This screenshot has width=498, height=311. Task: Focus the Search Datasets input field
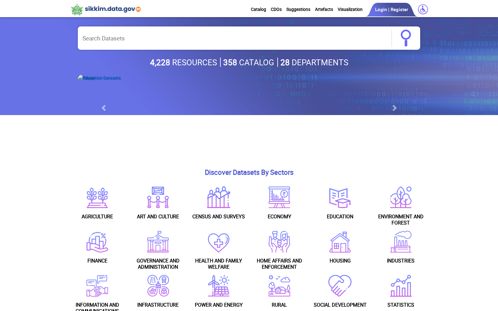(234, 38)
